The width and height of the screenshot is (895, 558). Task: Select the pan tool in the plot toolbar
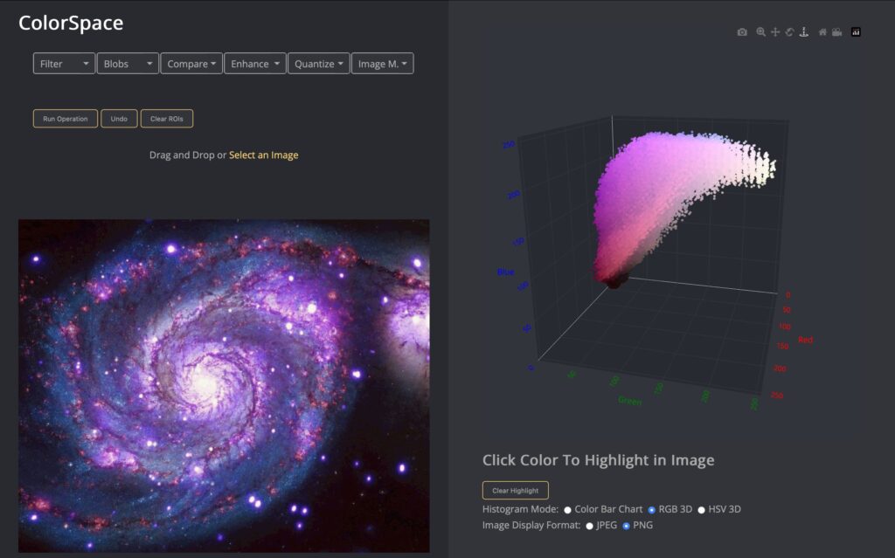coord(775,31)
